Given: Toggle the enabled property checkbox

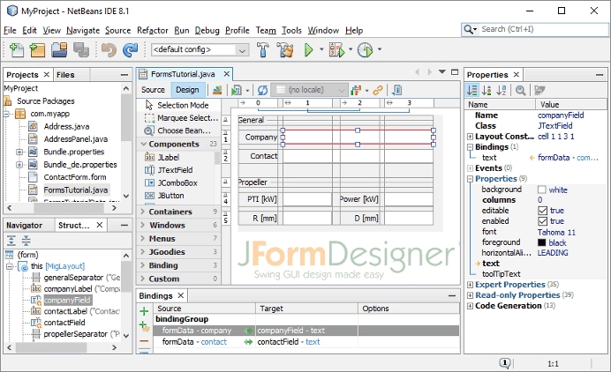Looking at the screenshot, I should click(x=542, y=221).
